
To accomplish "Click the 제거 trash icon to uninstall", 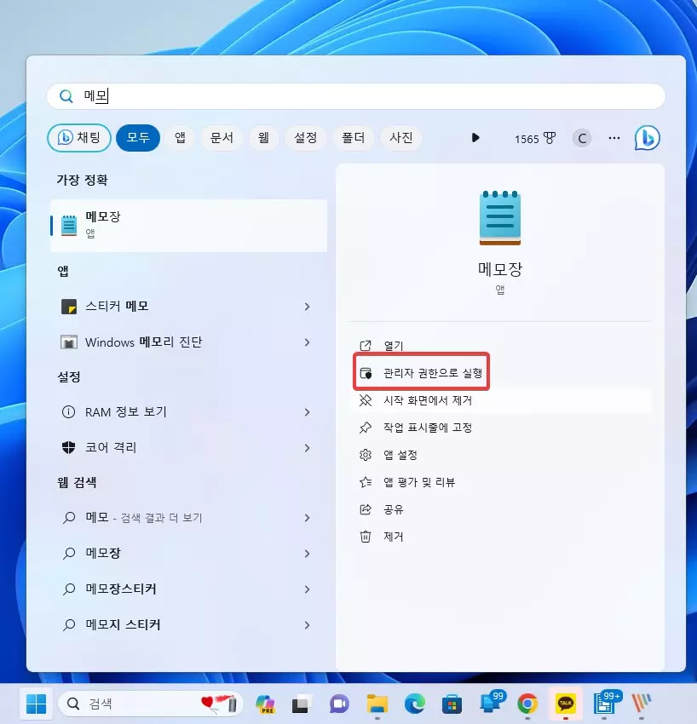I will click(366, 537).
